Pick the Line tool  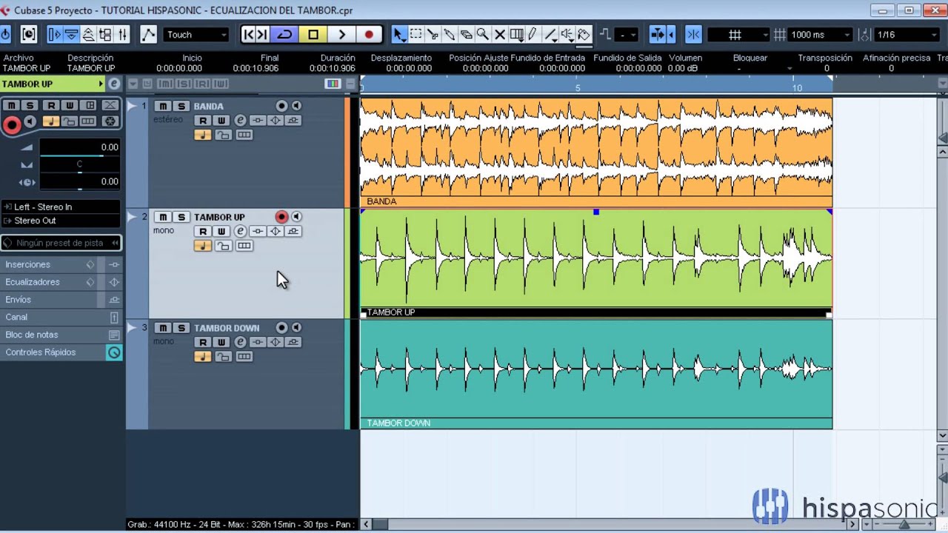(x=550, y=35)
